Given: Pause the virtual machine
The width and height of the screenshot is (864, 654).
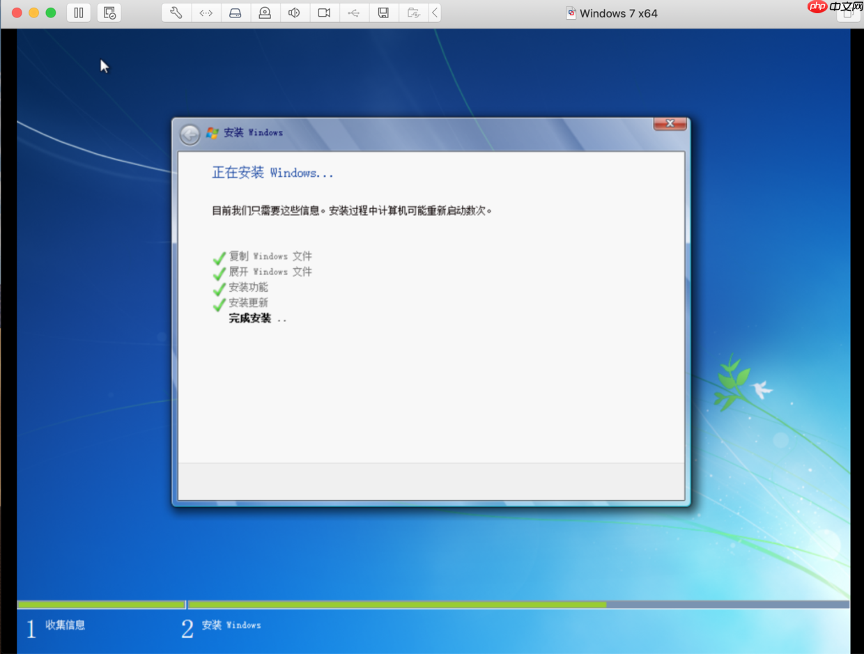Looking at the screenshot, I should point(78,13).
